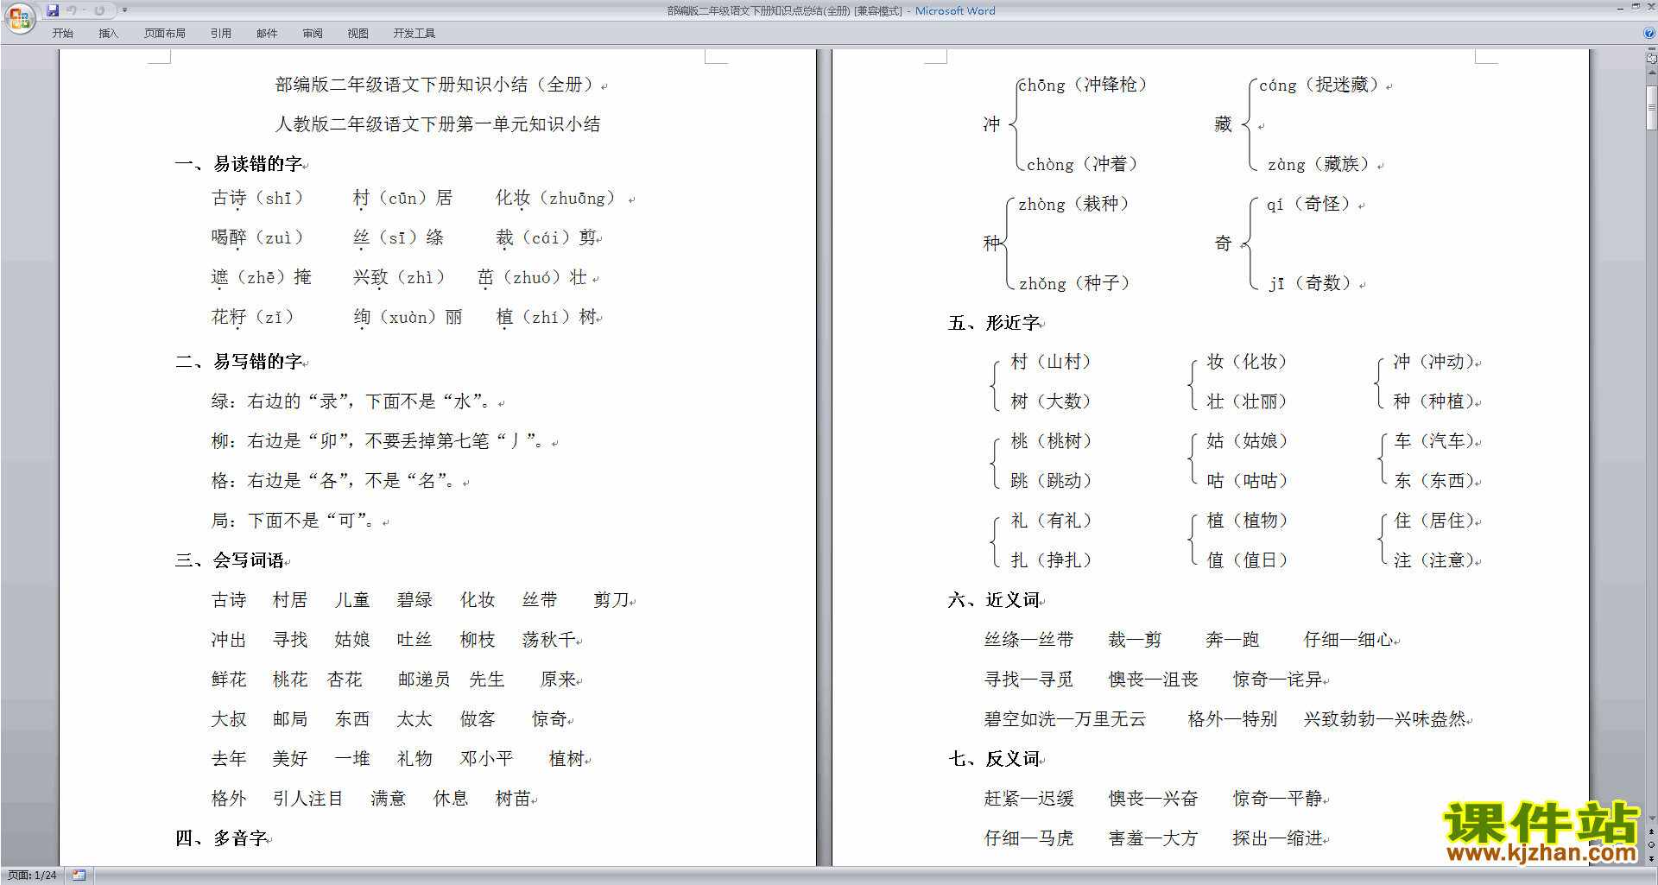Image resolution: width=1658 pixels, height=885 pixels.
Task: Click the line 局：下面不是“可”。
Action: click(x=294, y=521)
